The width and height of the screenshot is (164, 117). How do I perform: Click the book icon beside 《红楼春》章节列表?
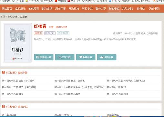tap(4, 107)
